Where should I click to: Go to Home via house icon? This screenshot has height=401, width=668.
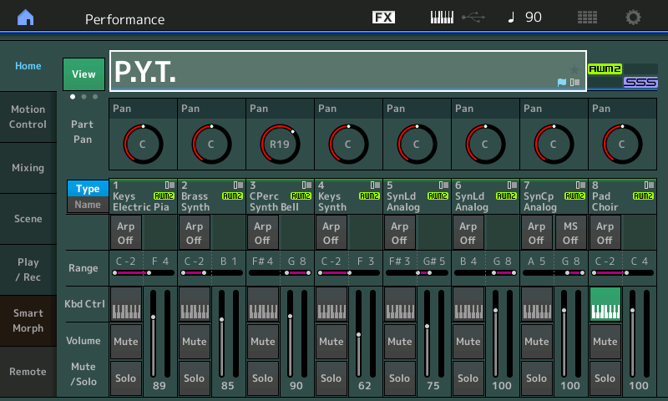(26, 18)
